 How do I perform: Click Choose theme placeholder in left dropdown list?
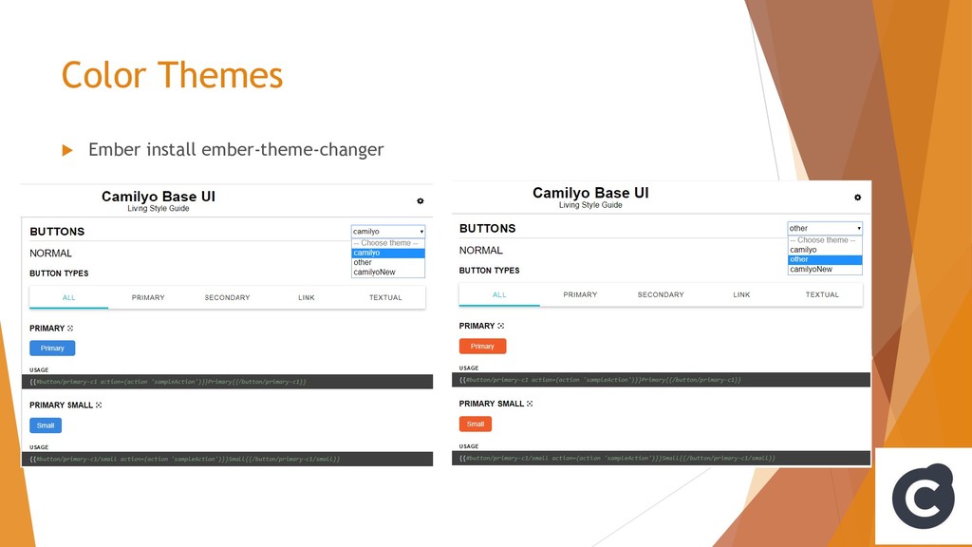tap(388, 243)
